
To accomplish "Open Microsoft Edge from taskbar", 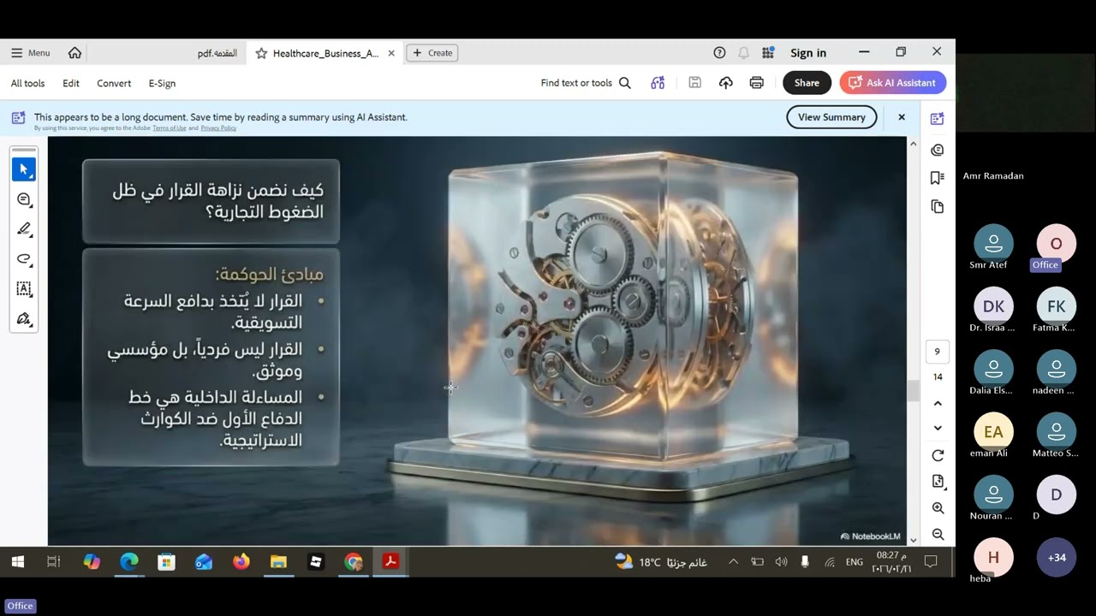I will [129, 562].
